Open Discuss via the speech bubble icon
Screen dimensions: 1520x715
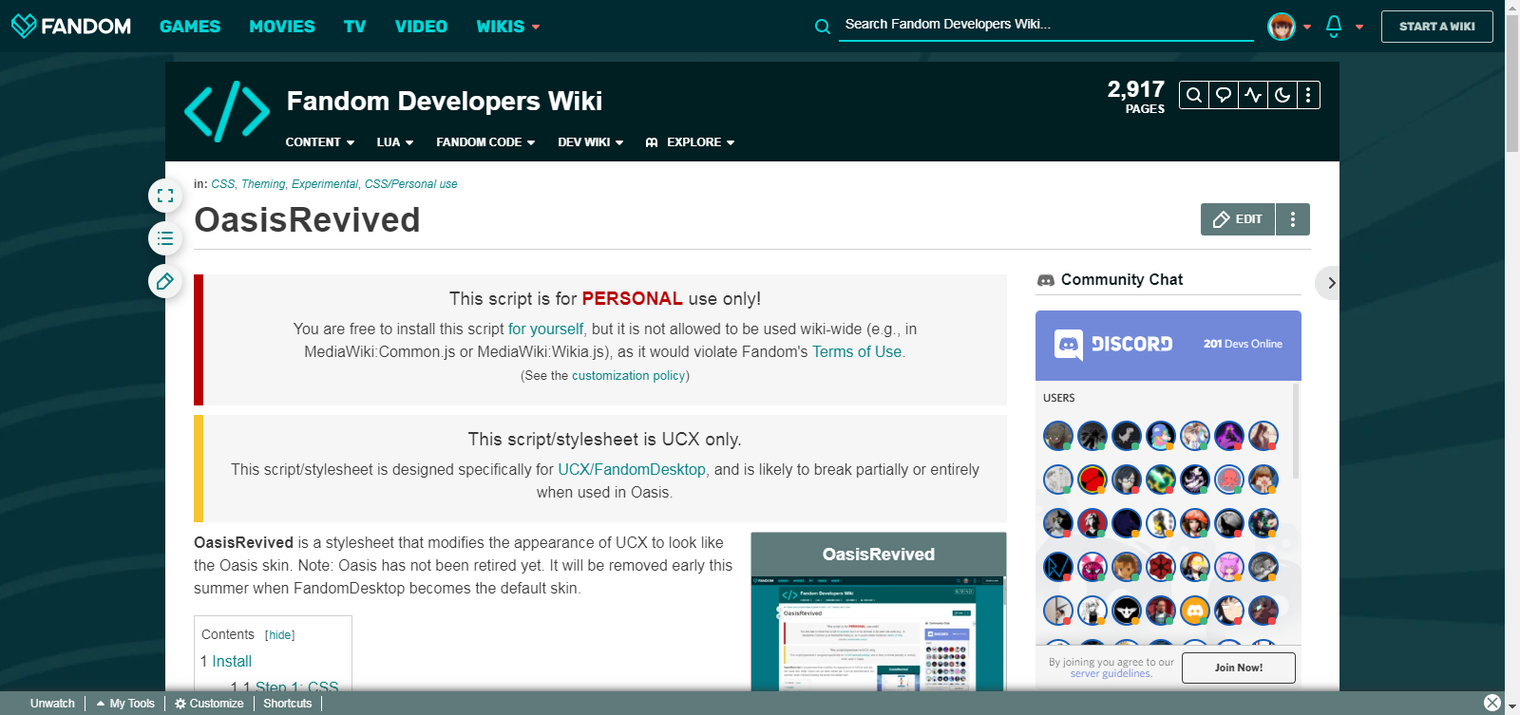point(1224,95)
